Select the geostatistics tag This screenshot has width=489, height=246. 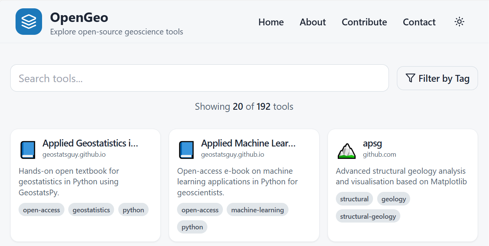(91, 209)
